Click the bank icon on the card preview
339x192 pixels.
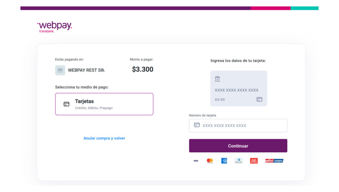point(218,79)
